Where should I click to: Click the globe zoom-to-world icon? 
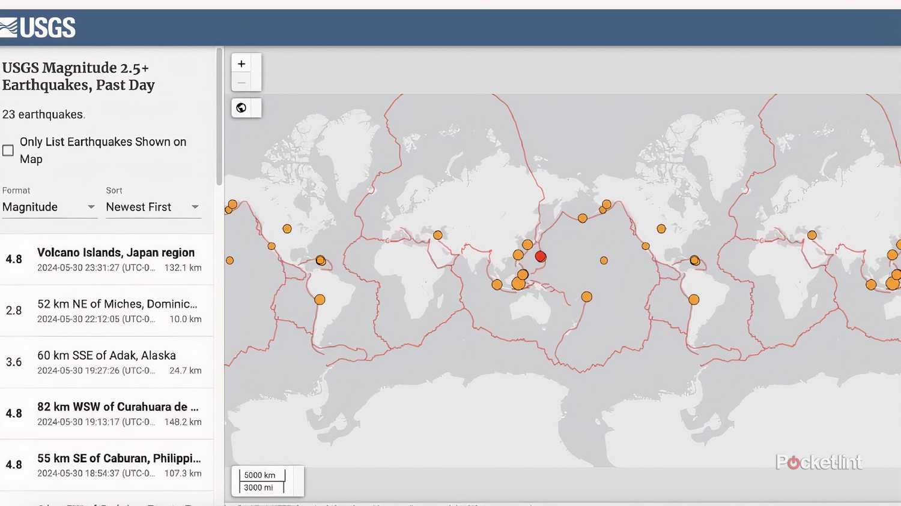pyautogui.click(x=241, y=108)
